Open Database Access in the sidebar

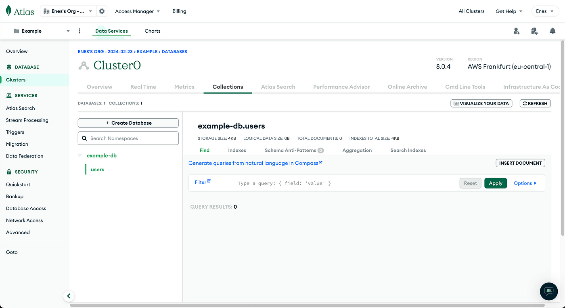tap(26, 208)
